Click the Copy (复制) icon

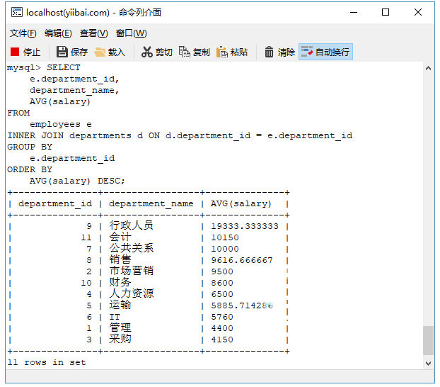pyautogui.click(x=185, y=52)
